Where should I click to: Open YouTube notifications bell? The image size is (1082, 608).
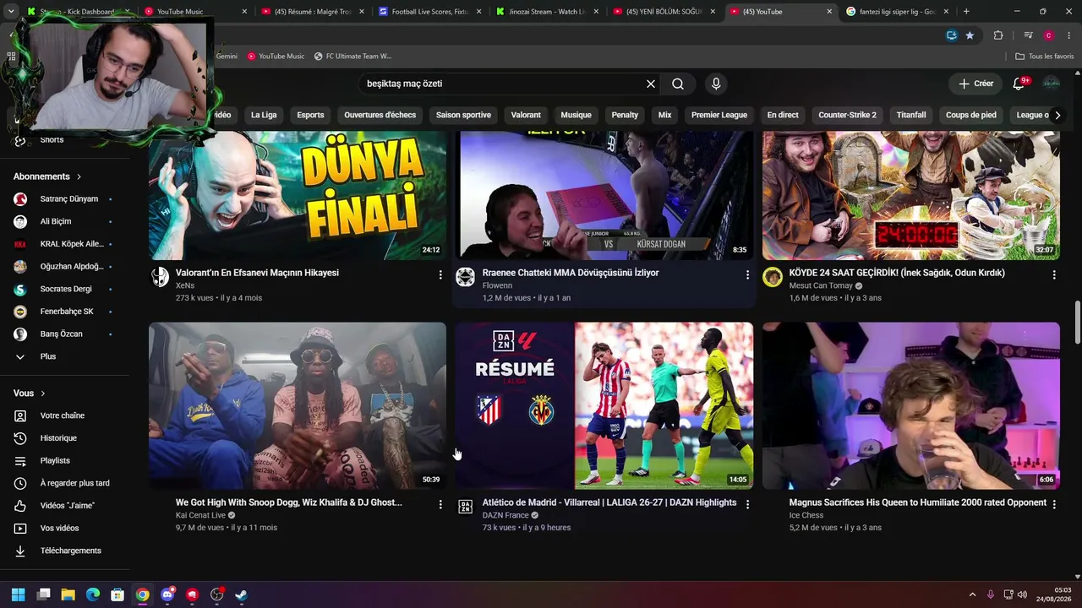click(1019, 84)
